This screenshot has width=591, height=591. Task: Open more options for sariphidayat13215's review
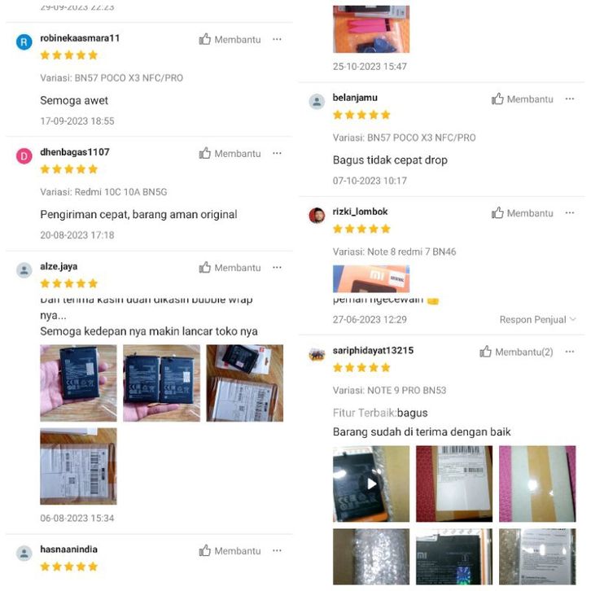(570, 352)
